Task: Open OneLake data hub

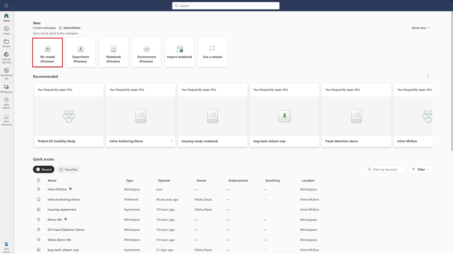Action: (6, 58)
